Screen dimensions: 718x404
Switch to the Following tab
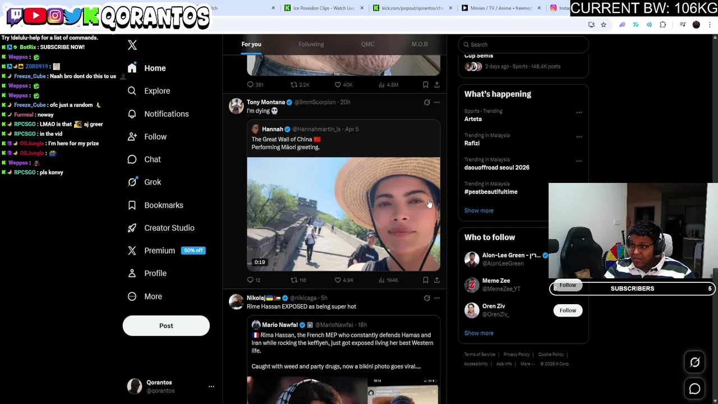[311, 44]
